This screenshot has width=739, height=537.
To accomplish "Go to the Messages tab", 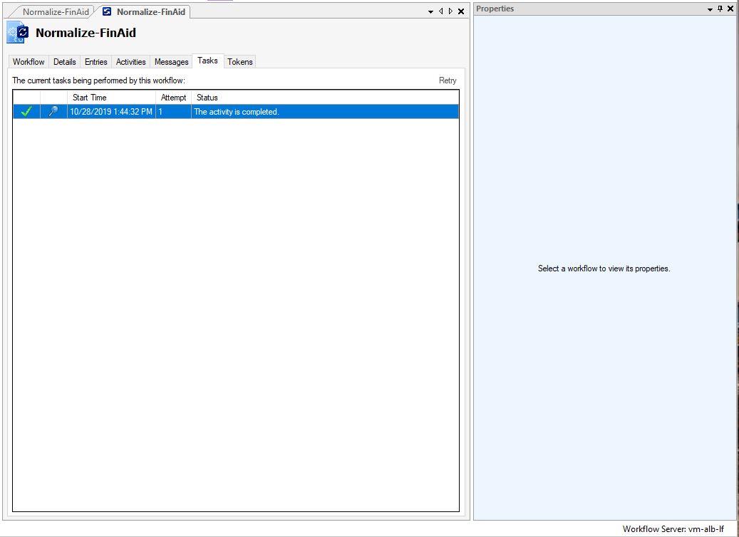I will pos(172,62).
